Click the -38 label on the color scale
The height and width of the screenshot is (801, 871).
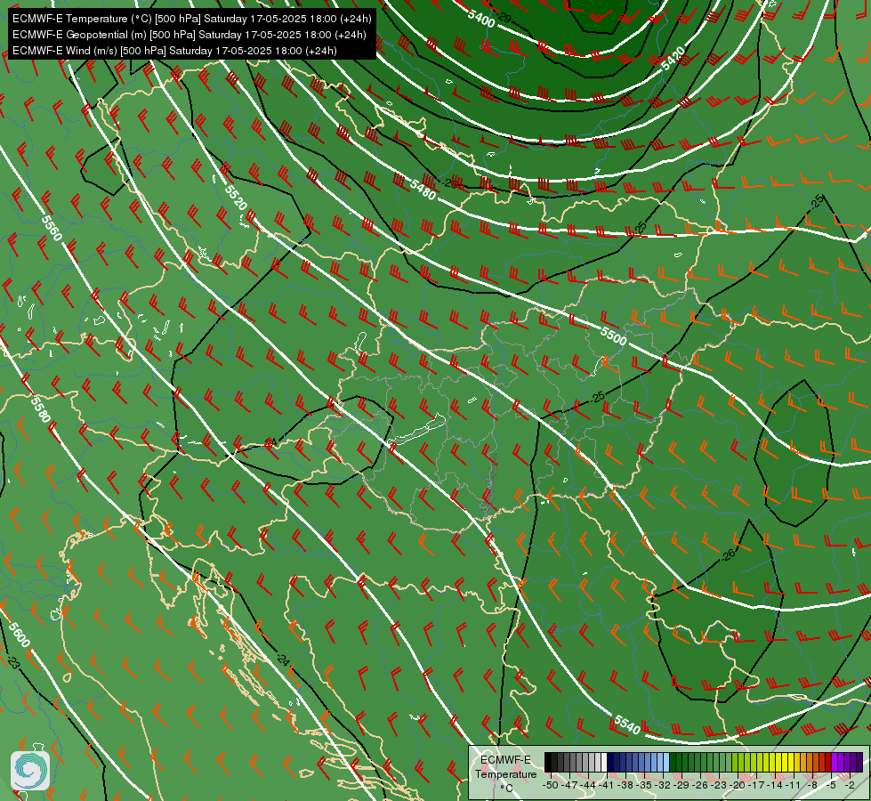tap(625, 785)
